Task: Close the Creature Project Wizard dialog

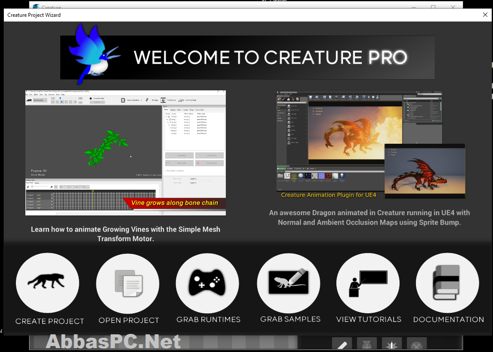Action: tap(485, 15)
